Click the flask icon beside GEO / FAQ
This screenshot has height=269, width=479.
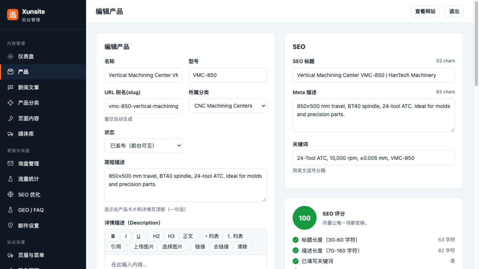11,210
